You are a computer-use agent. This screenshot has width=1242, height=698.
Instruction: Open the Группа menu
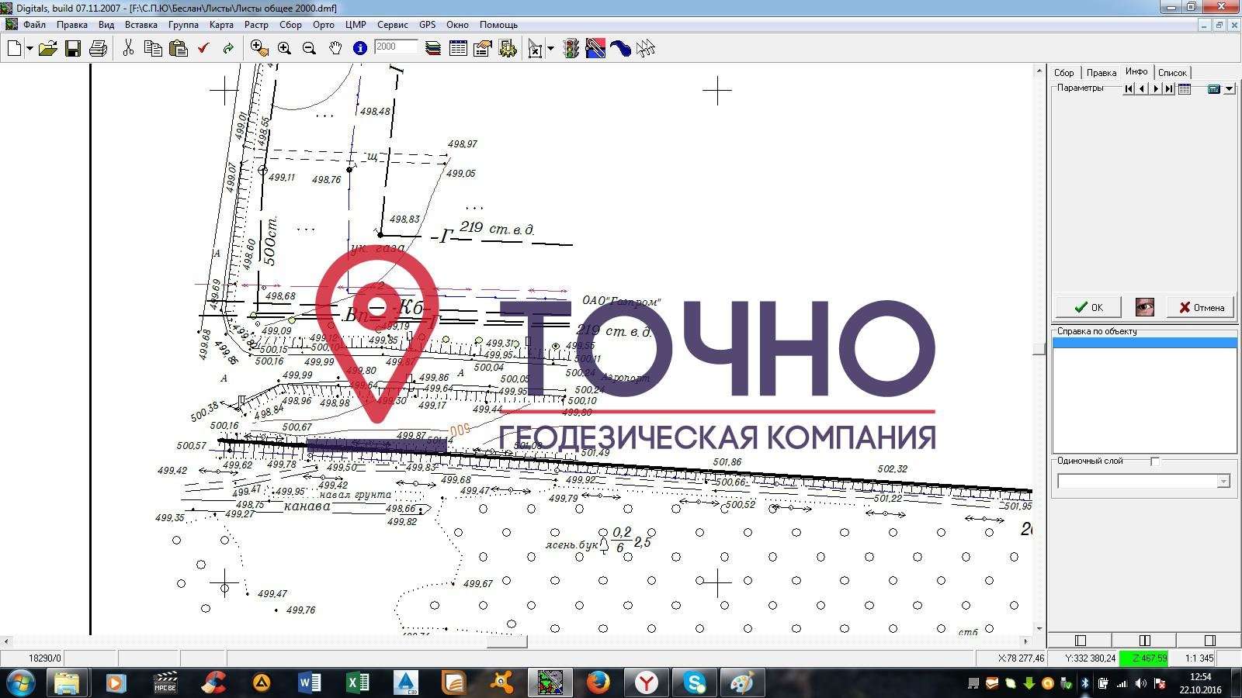click(183, 25)
